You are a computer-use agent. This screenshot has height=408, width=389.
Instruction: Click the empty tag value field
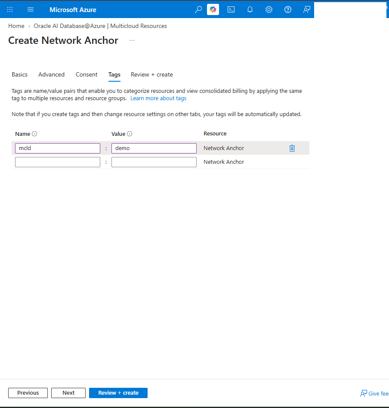pos(154,162)
